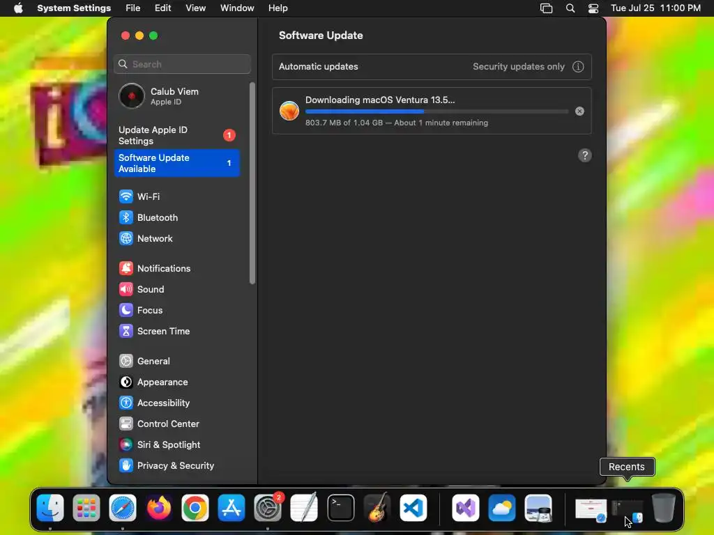
Task: Open TextEdit from the Dock
Action: (304, 508)
